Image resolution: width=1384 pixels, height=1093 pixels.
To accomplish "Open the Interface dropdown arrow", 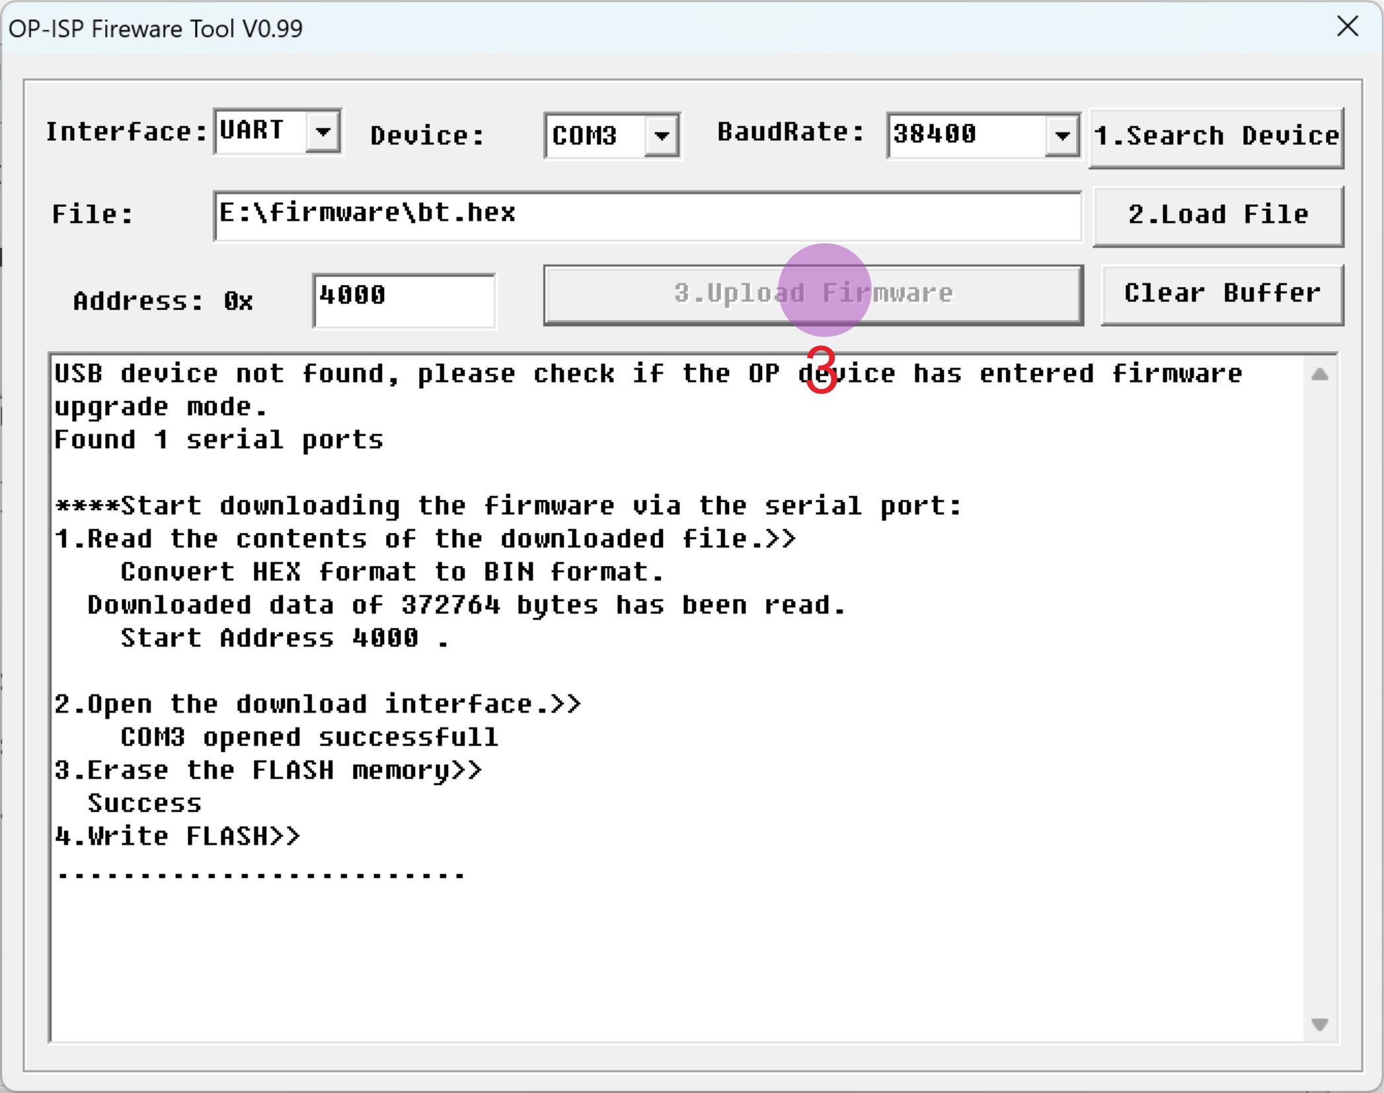I will tap(323, 132).
